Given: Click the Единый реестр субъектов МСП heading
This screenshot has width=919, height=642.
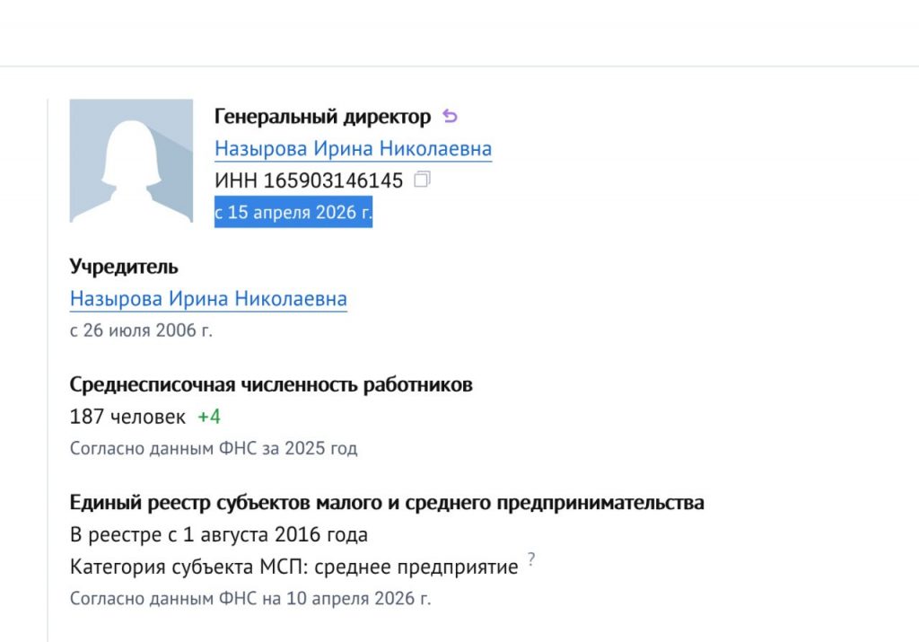Looking at the screenshot, I should pos(387,503).
